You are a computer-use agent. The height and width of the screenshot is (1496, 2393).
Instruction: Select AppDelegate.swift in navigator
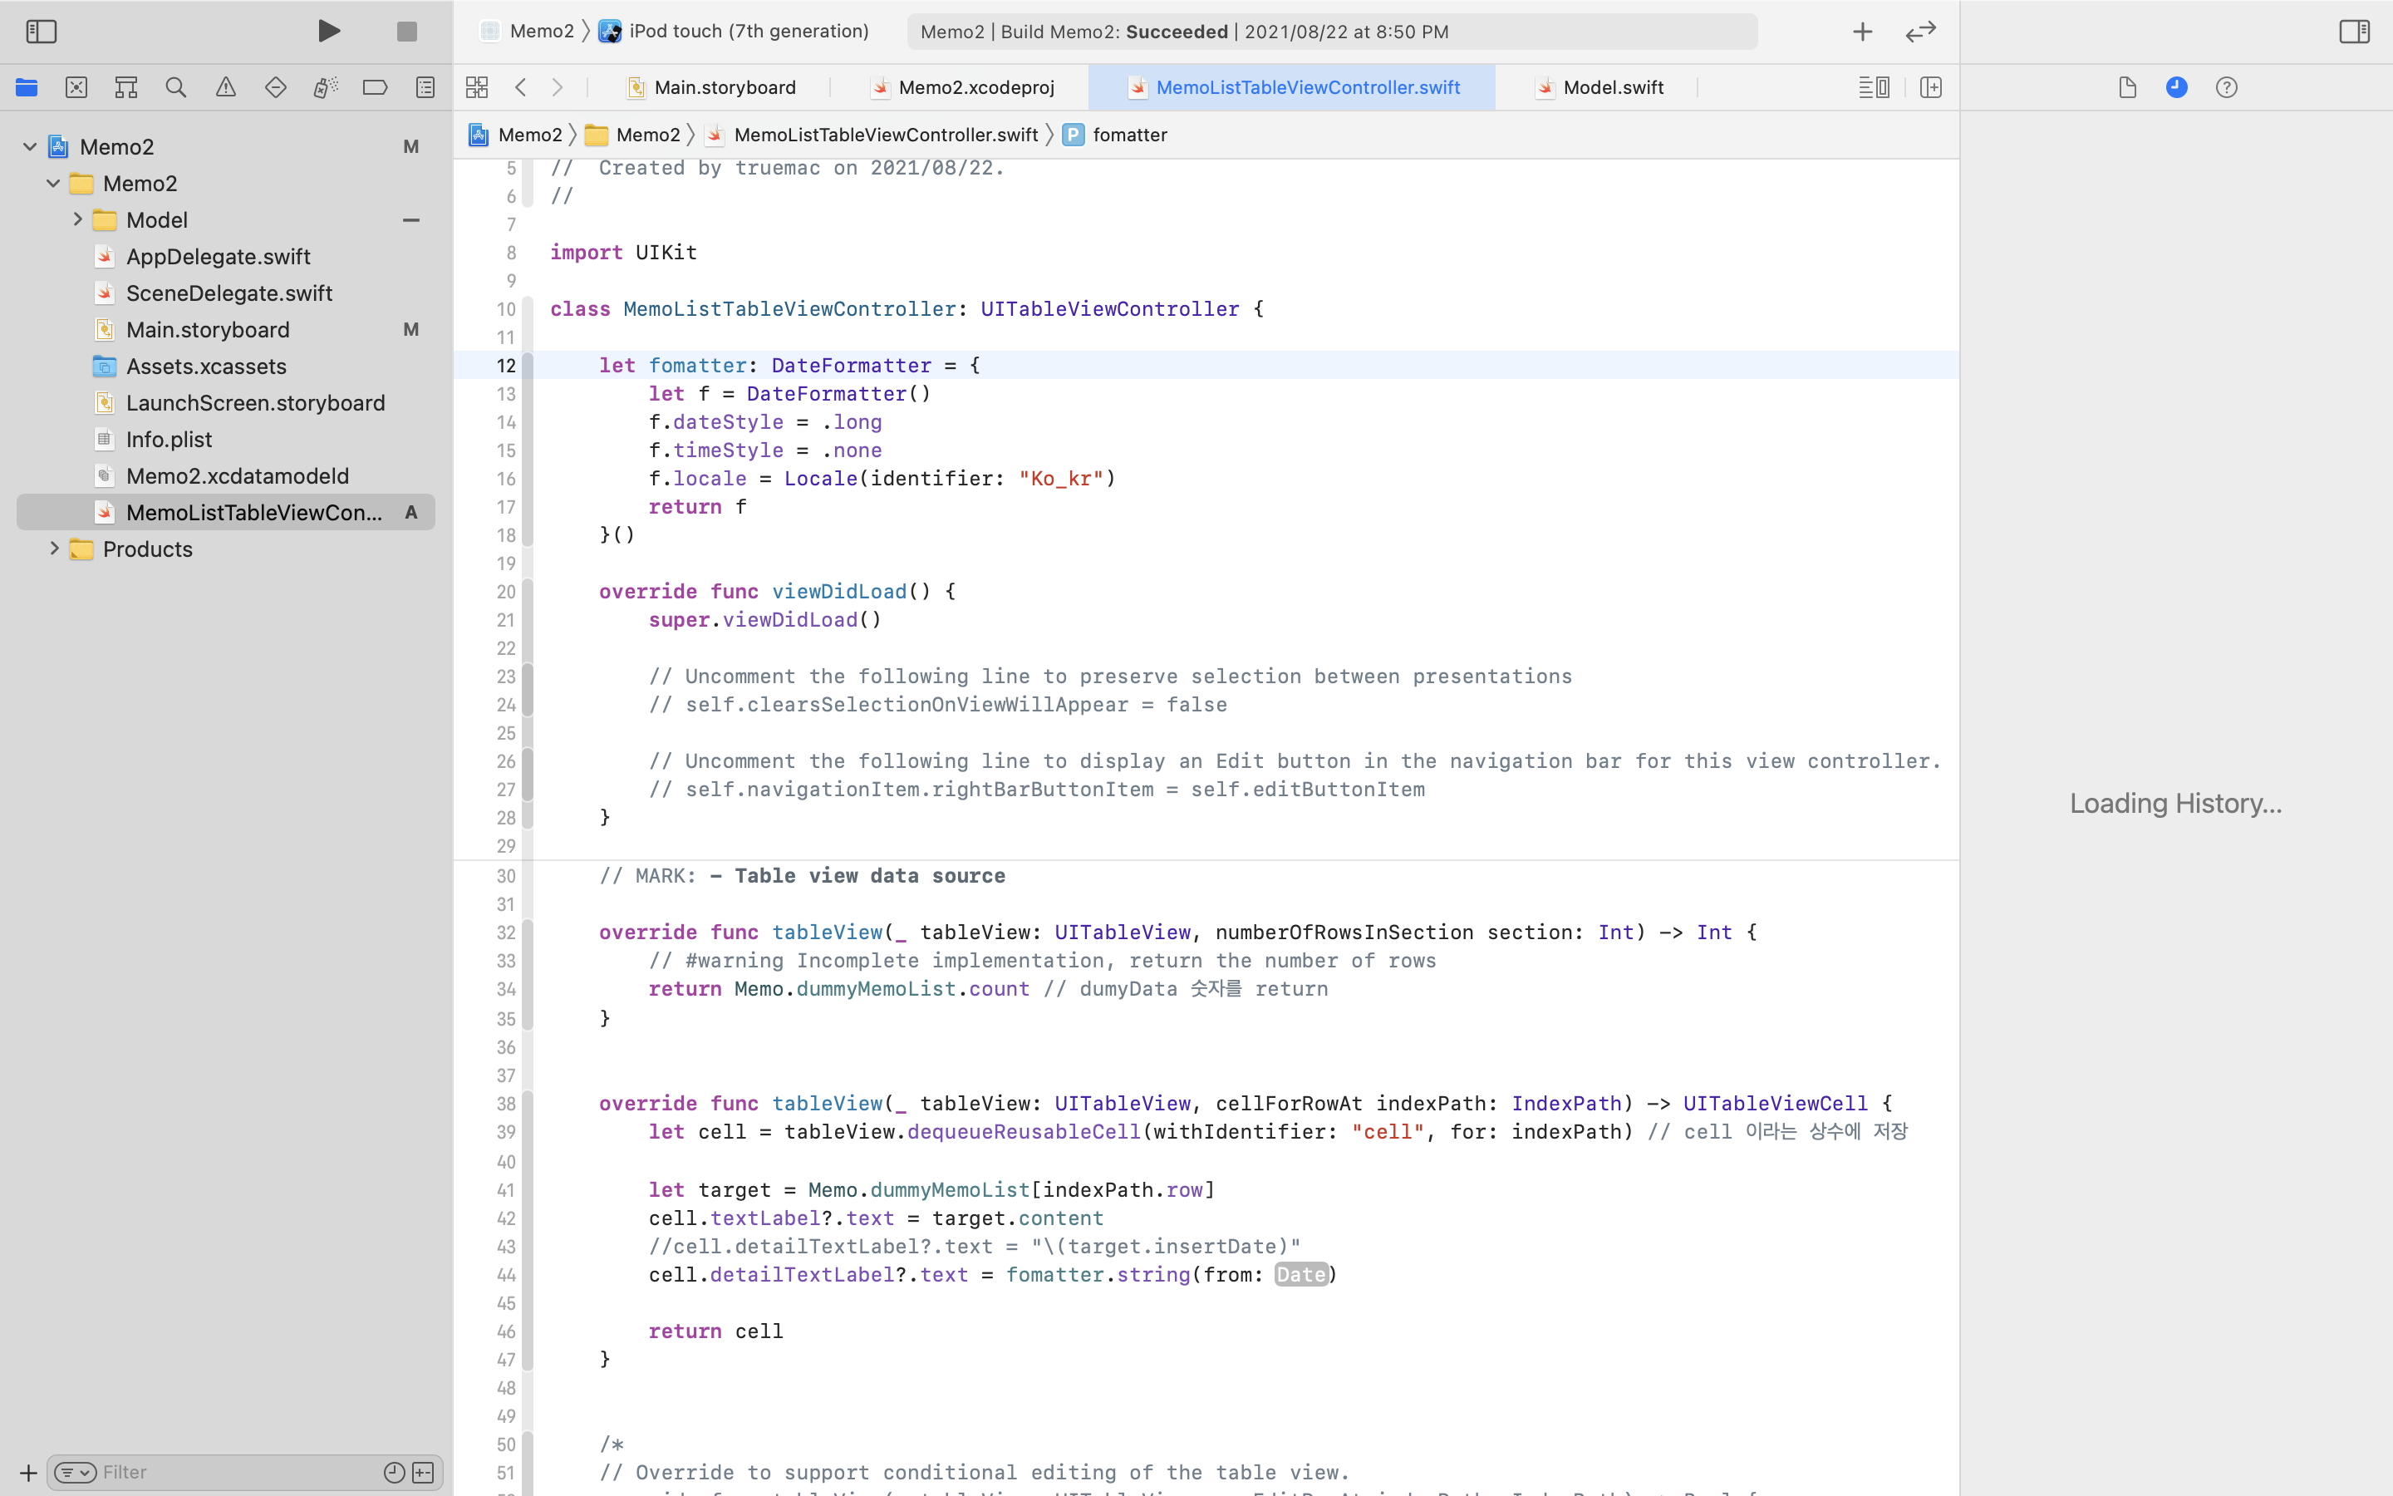tap(218, 256)
